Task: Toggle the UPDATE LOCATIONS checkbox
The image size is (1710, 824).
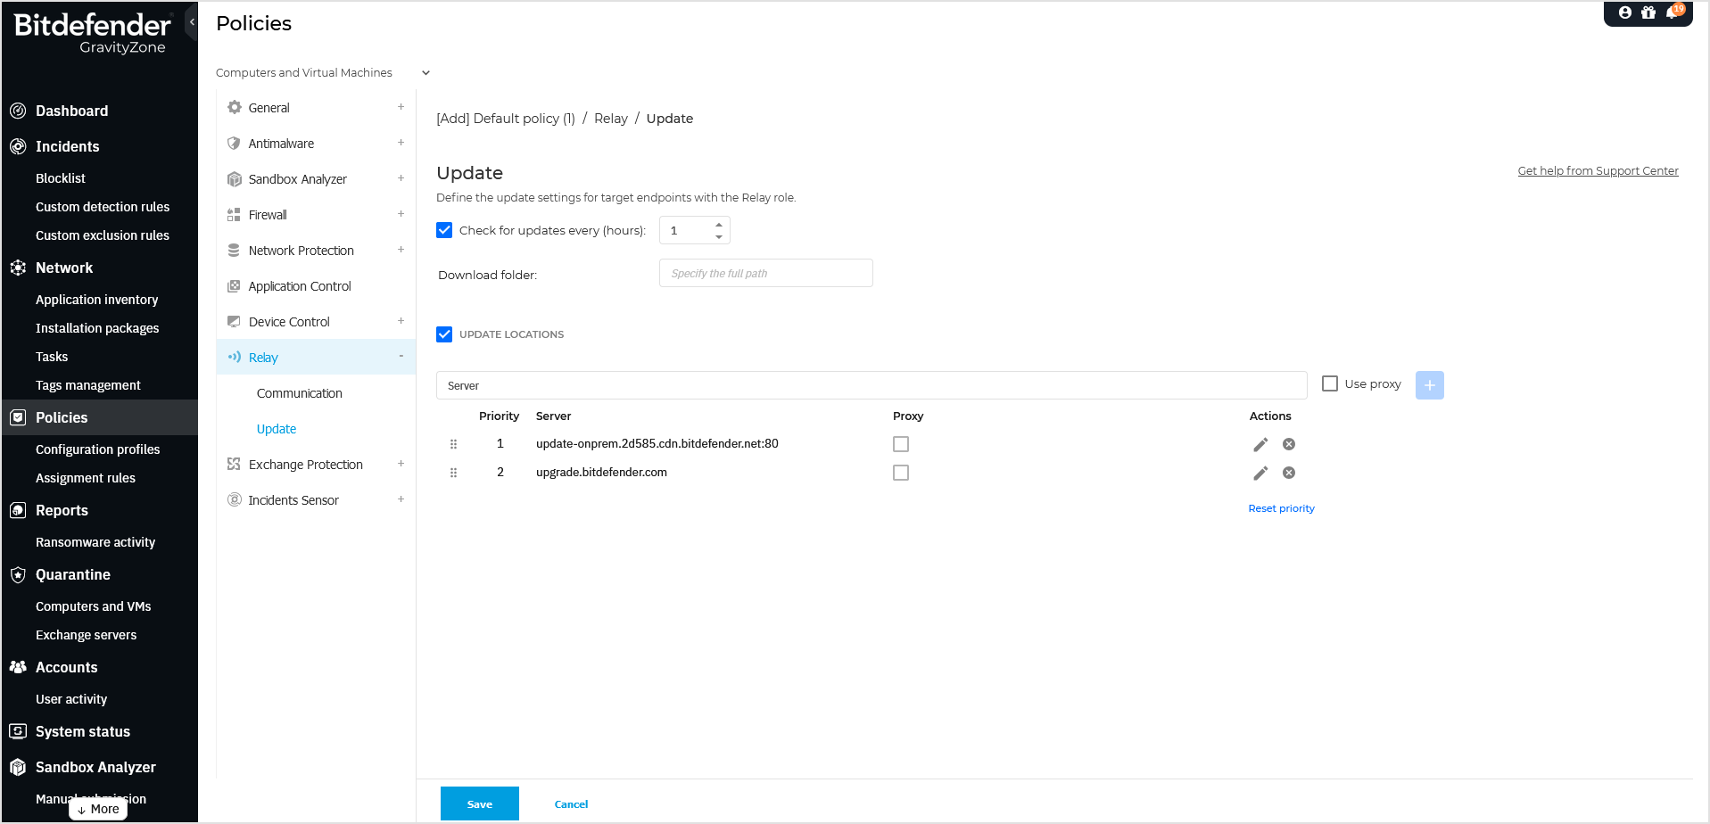Action: click(x=444, y=334)
